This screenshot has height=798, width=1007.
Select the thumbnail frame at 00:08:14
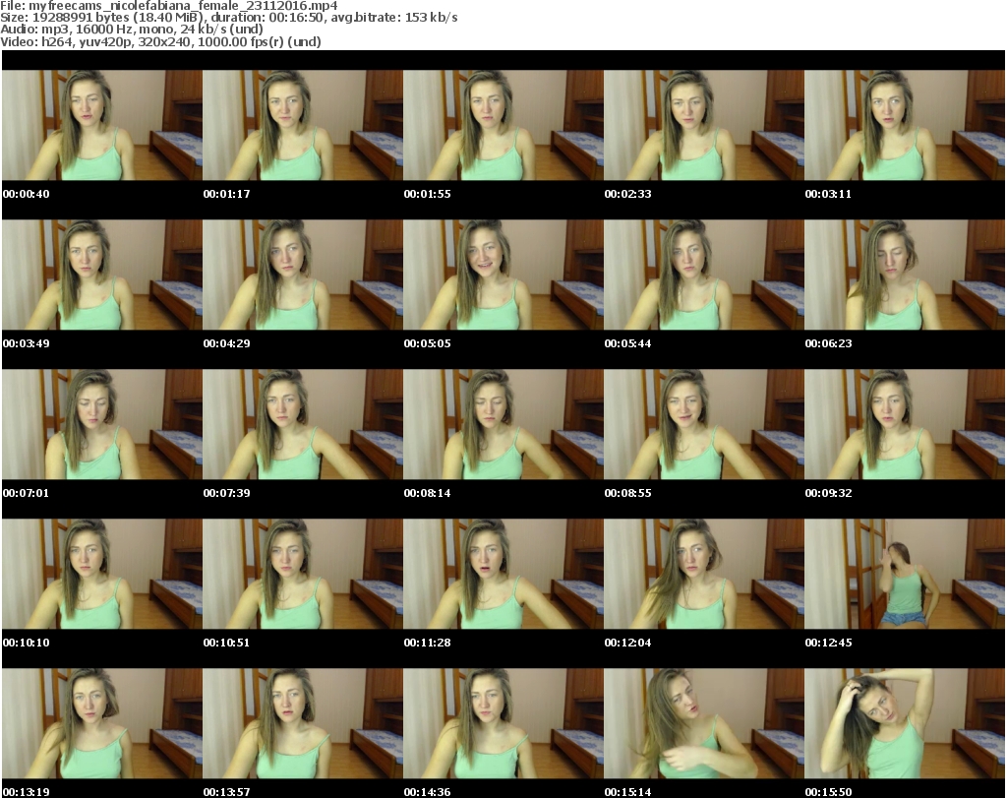point(503,424)
